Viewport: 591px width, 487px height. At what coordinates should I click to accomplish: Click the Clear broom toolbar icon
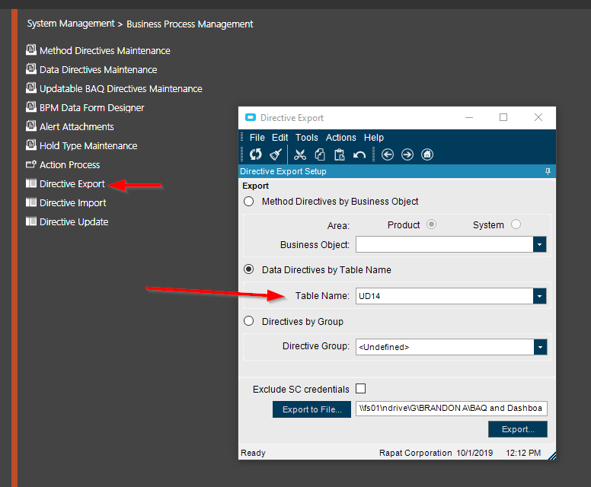click(276, 154)
